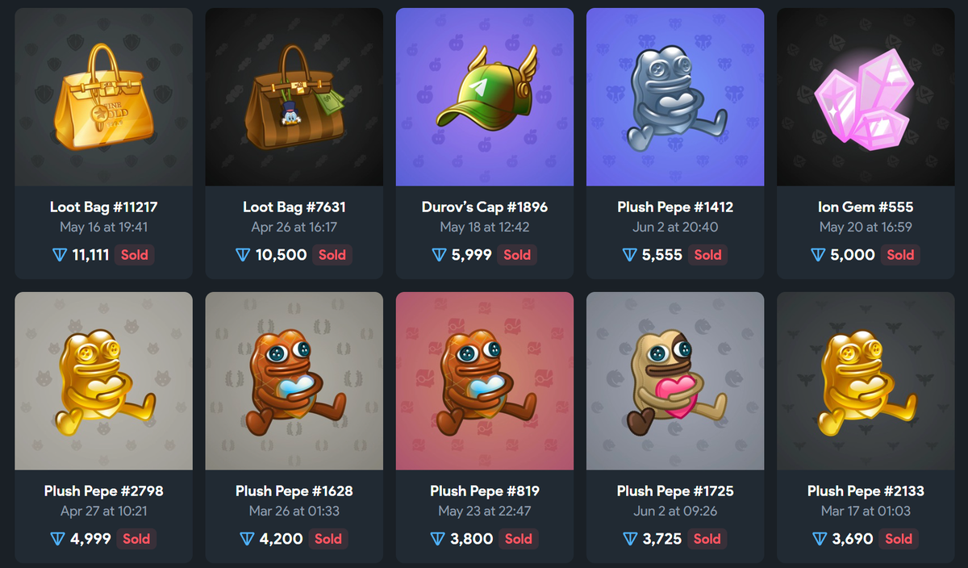Image resolution: width=968 pixels, height=568 pixels.
Task: Select the brown Loot Bag #7631 artwork
Action: pos(294,97)
